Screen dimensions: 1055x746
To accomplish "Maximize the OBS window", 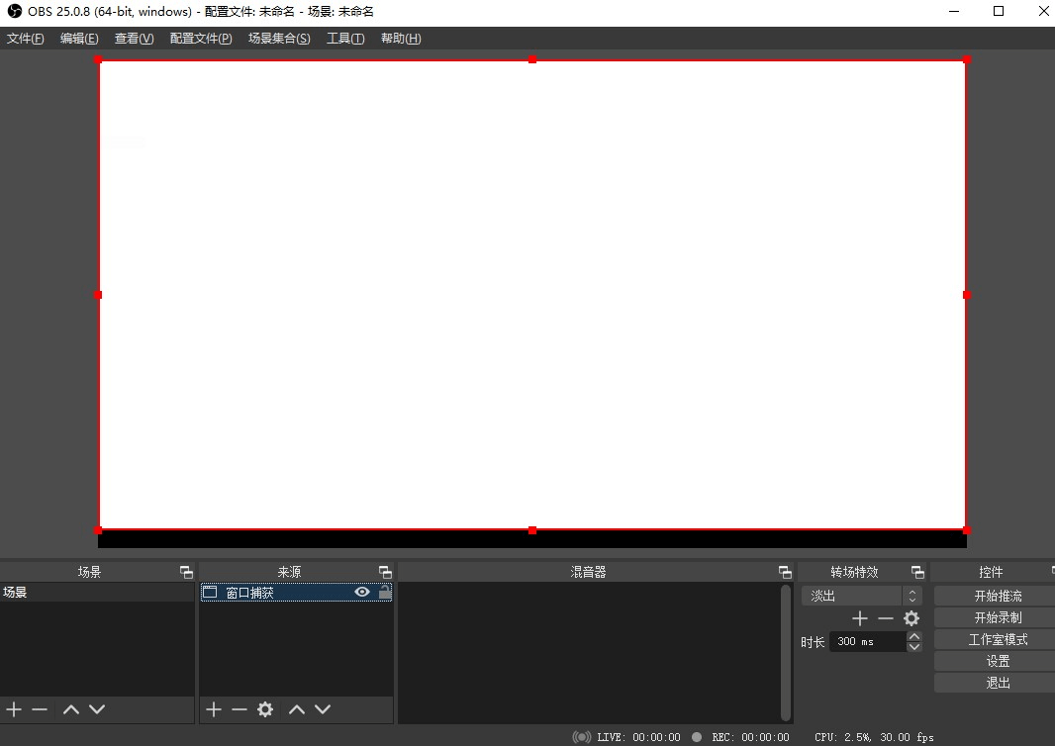I will click(x=999, y=12).
